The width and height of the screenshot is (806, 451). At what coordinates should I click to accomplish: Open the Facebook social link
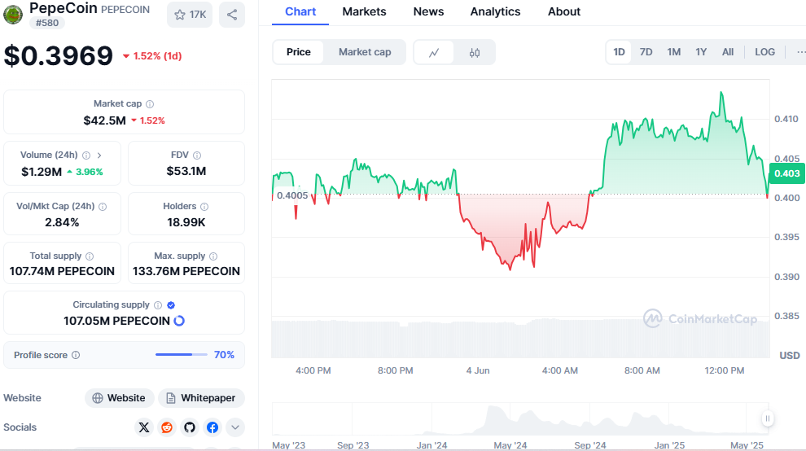tap(212, 427)
